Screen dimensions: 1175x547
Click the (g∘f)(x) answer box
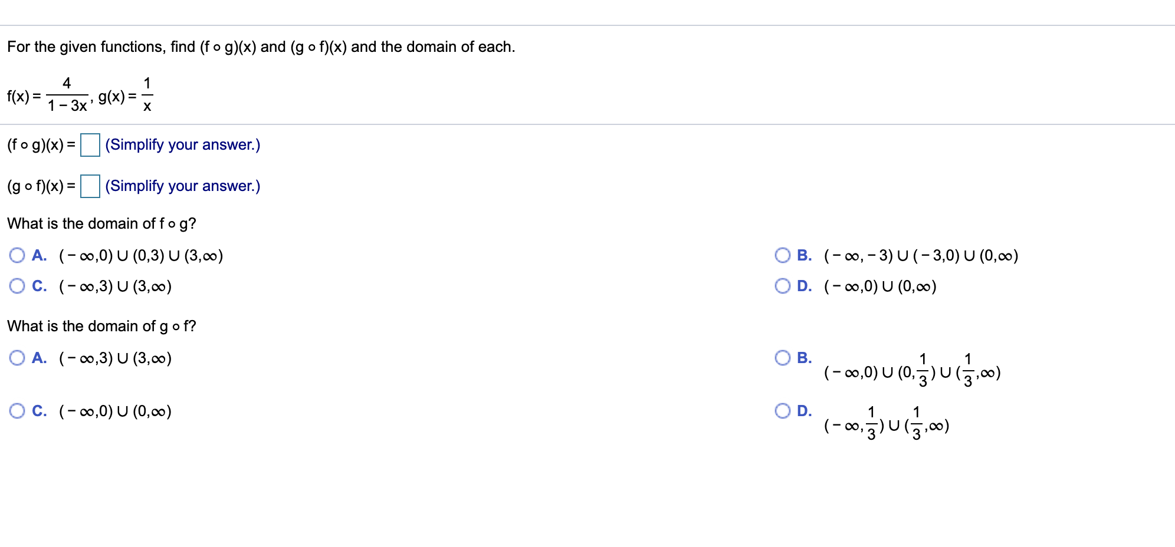(x=90, y=186)
